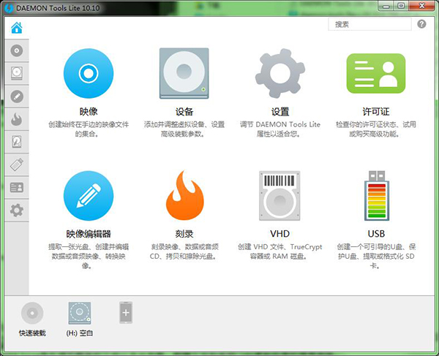
Task: Click the 设置 title text
Action: point(280,112)
